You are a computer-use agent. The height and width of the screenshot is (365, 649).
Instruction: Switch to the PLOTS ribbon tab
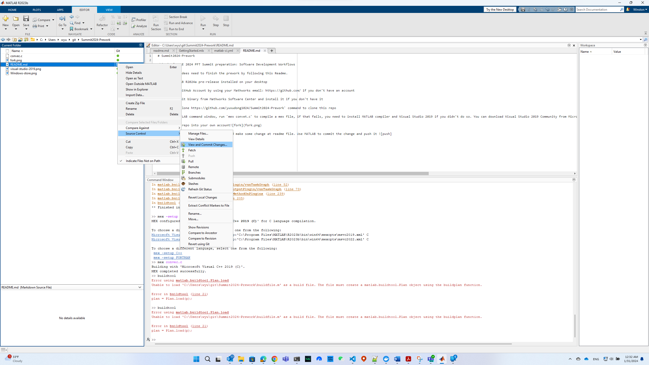pyautogui.click(x=37, y=10)
